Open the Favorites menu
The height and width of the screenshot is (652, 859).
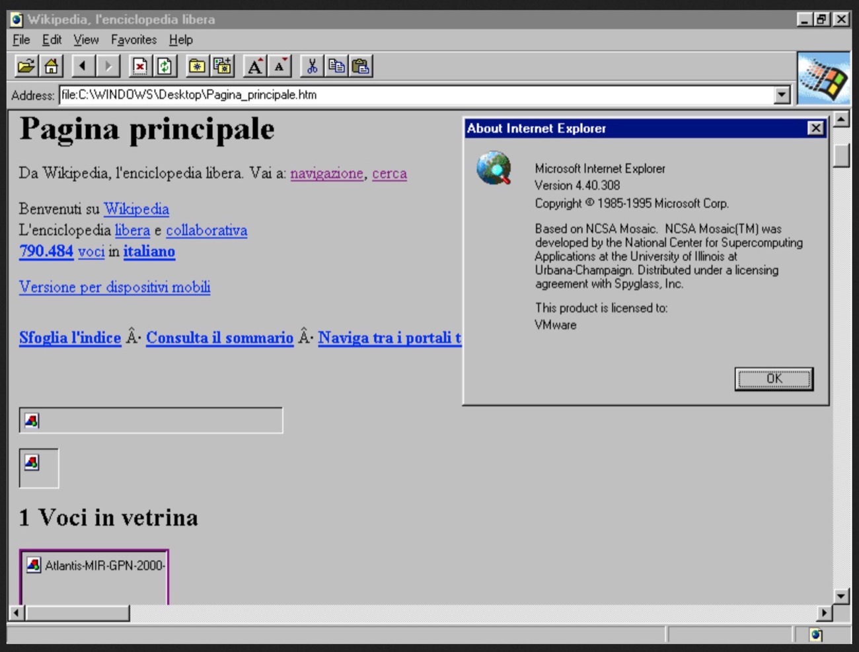tap(133, 40)
